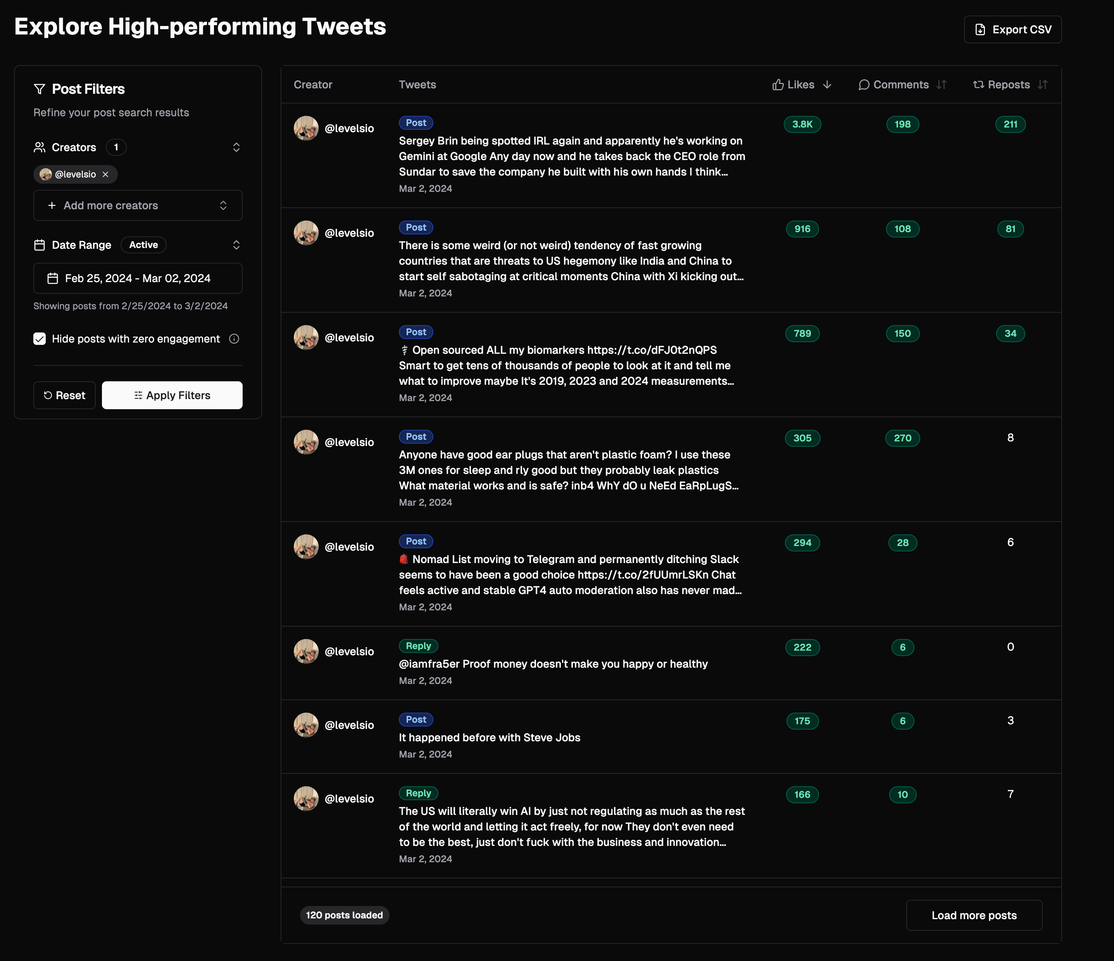The height and width of the screenshot is (961, 1114).
Task: Remove the @levelsio creator chip
Action: point(105,174)
